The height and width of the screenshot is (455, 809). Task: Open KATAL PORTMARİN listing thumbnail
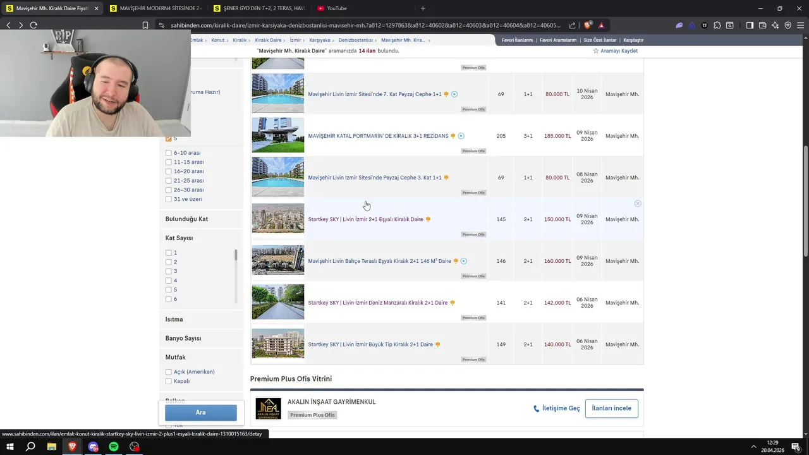pyautogui.click(x=278, y=135)
